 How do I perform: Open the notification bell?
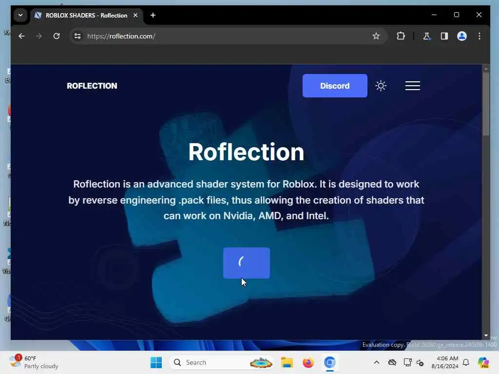point(466,362)
